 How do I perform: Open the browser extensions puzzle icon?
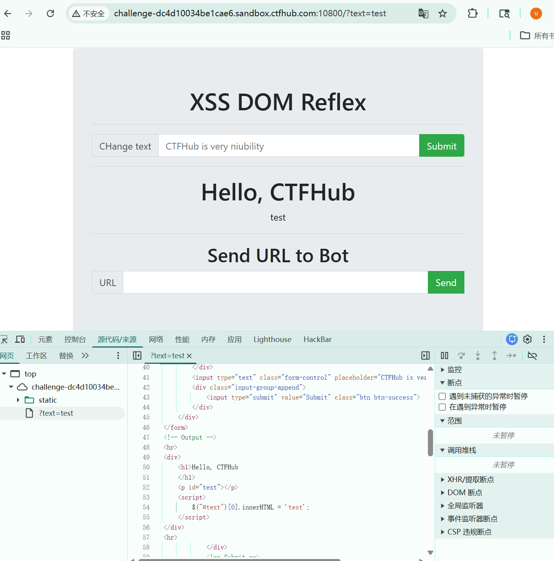[x=472, y=13]
